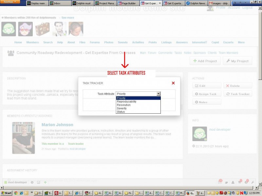This screenshot has width=262, height=196.
Task: Switch to the Inbox browser tab
Action: [x=60, y=3]
